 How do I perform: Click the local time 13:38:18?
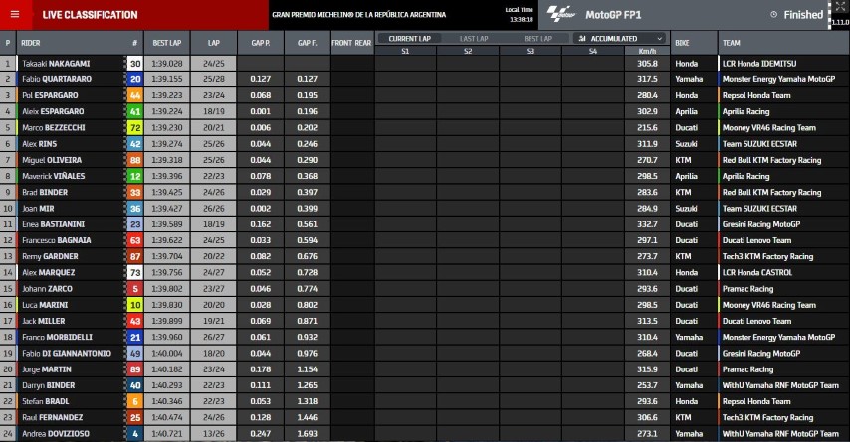coord(521,20)
